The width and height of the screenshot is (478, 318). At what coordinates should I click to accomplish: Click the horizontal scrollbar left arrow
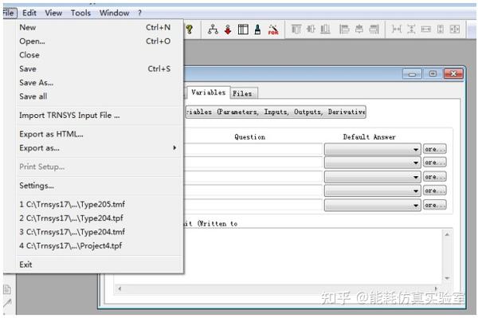[x=119, y=289]
